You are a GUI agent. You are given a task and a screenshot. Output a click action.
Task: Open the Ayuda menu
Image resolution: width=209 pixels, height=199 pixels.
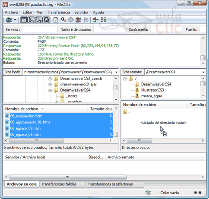click(98, 13)
